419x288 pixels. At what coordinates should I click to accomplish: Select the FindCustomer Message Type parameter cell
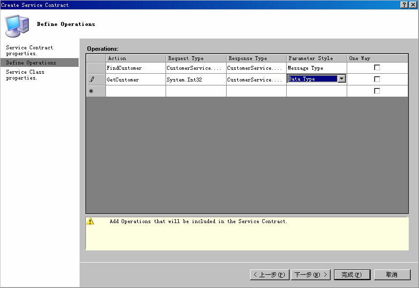coord(316,68)
